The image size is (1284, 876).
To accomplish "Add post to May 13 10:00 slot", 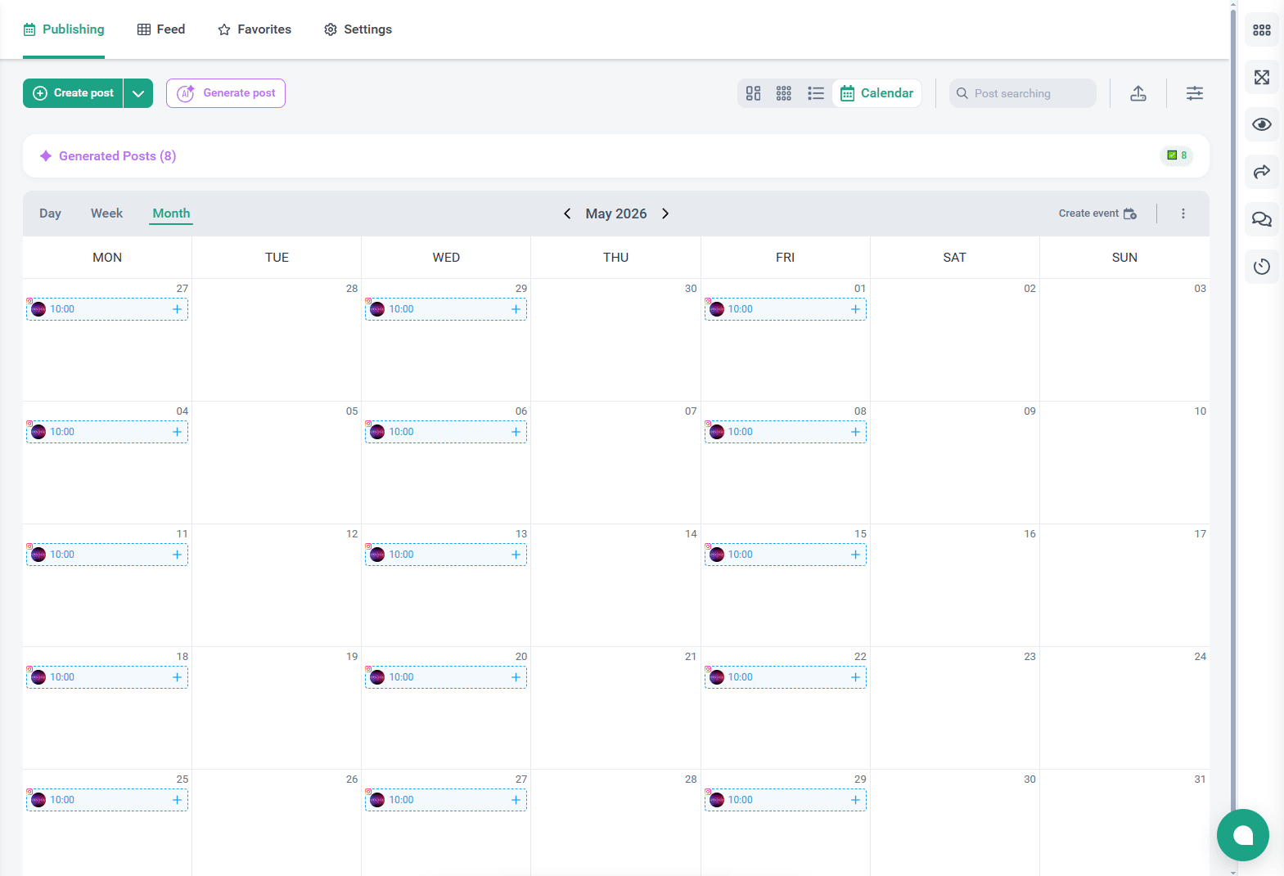I will coord(516,555).
